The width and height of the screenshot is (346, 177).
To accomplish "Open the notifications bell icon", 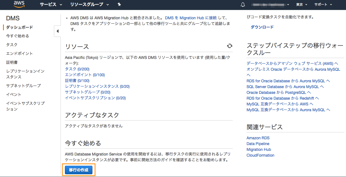I will 243,5.
